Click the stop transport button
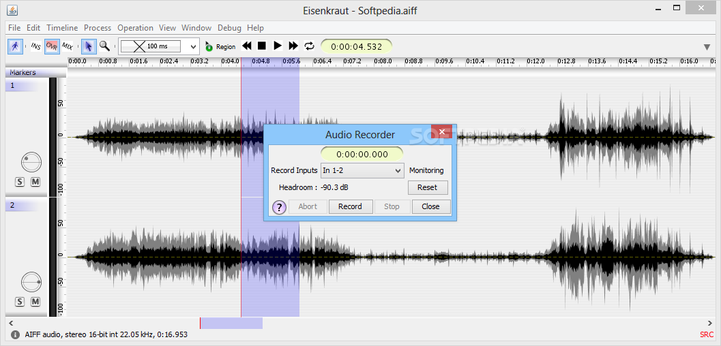 click(x=262, y=46)
